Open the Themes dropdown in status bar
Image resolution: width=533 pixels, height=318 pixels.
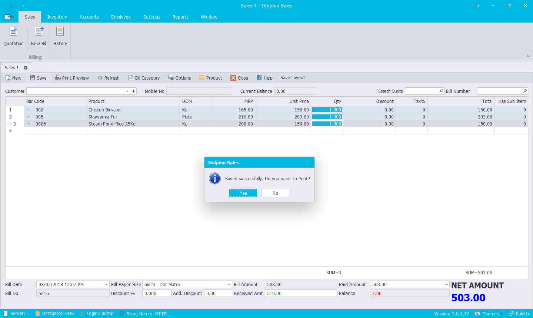pos(489,314)
